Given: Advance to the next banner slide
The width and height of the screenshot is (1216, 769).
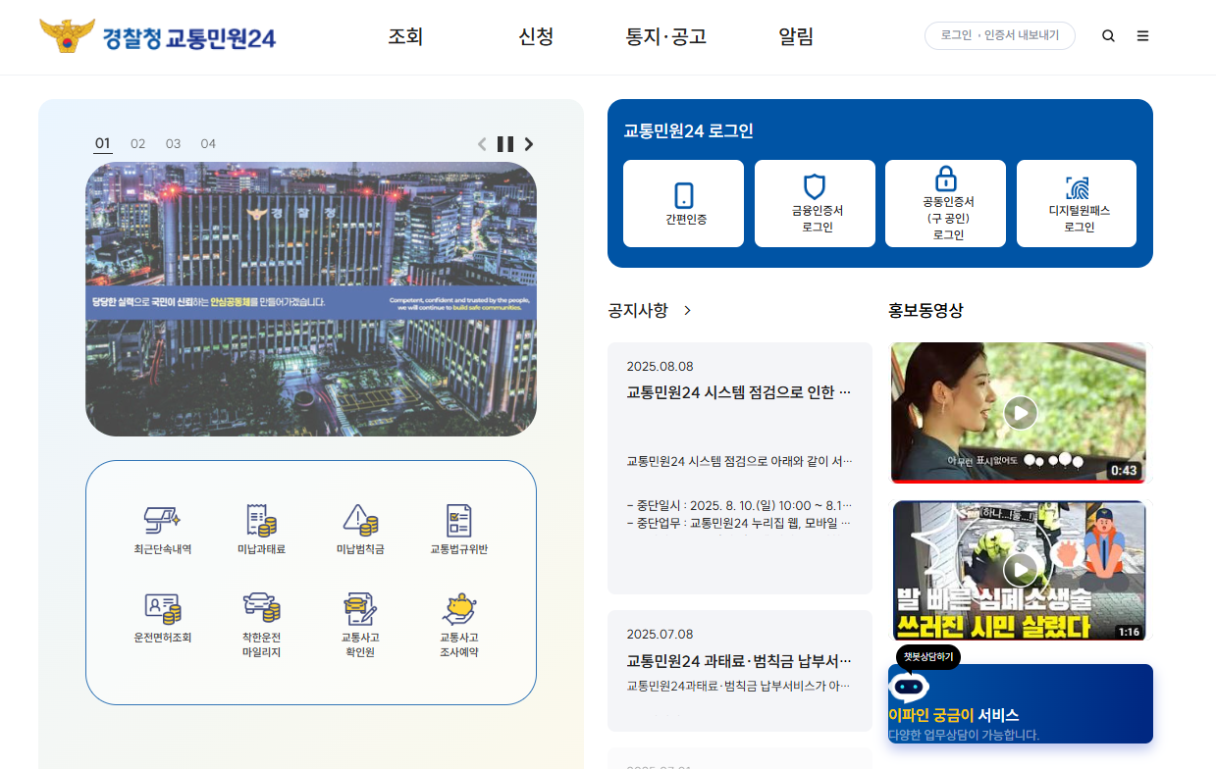Looking at the screenshot, I should pyautogui.click(x=529, y=143).
